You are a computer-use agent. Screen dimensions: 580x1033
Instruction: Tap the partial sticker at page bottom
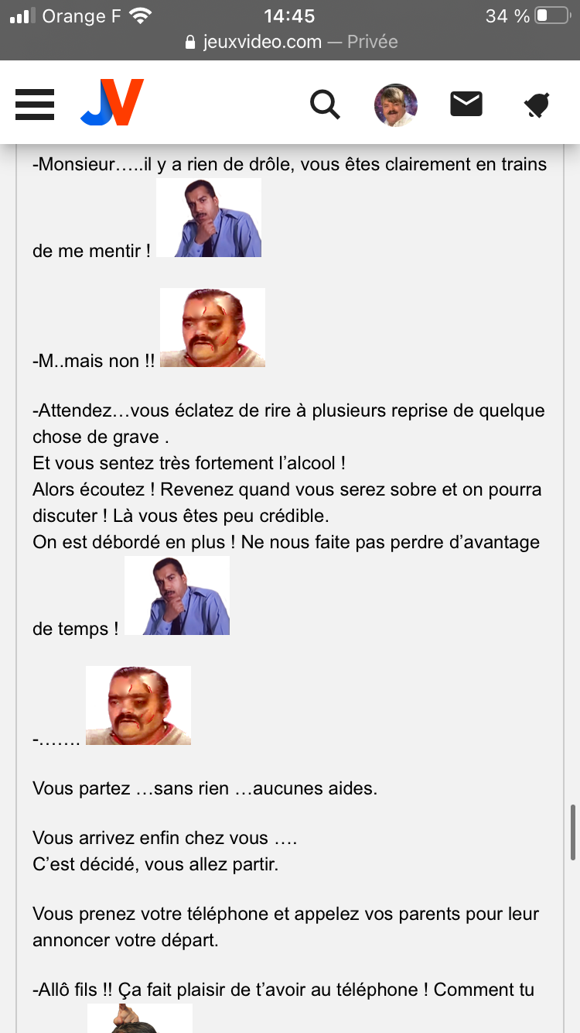(x=140, y=1018)
